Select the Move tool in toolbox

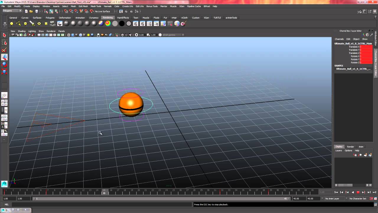(x=4, y=57)
